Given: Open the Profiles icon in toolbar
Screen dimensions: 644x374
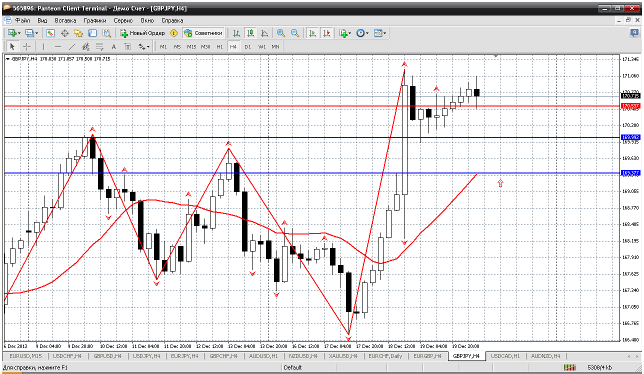Looking at the screenshot, I should pyautogui.click(x=29, y=33).
